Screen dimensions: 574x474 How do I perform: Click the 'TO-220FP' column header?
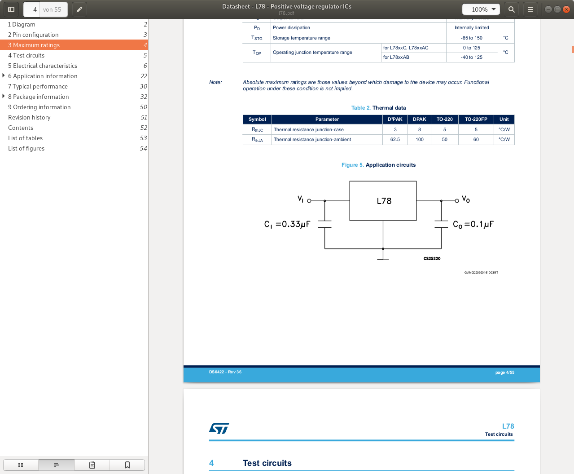tap(476, 119)
